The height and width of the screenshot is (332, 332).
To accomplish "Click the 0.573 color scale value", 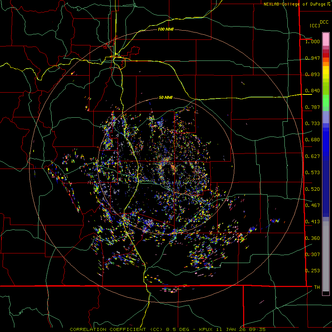I will pos(312,173).
